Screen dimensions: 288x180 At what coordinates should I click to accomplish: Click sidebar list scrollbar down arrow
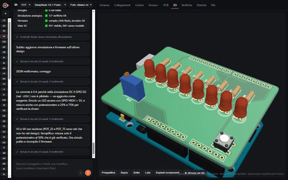[10, 176]
